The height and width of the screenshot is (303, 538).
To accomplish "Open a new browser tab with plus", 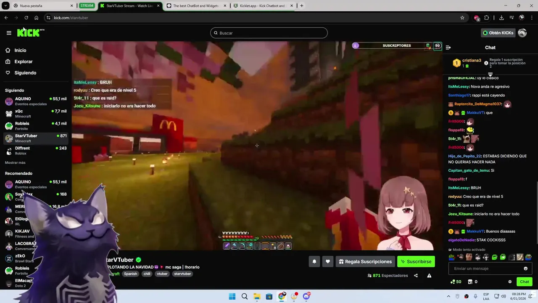I will [x=301, y=6].
